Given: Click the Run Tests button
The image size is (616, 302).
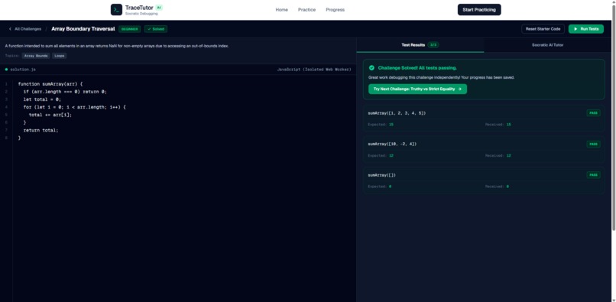Looking at the screenshot, I should (586, 29).
